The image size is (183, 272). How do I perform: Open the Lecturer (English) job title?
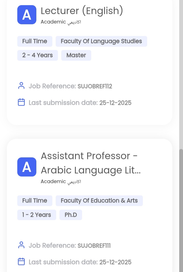[82, 11]
